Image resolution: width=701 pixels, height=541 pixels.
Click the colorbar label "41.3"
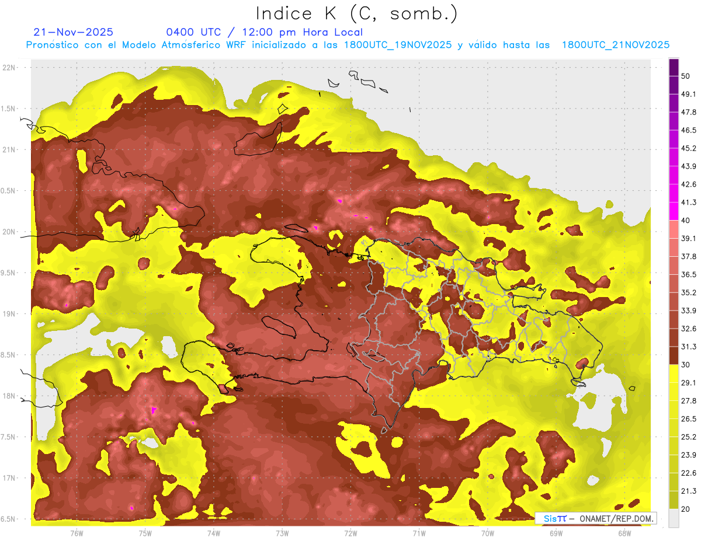tap(688, 203)
